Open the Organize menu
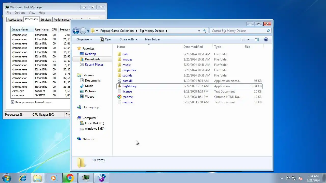The width and height of the screenshot is (326, 183). [84, 39]
